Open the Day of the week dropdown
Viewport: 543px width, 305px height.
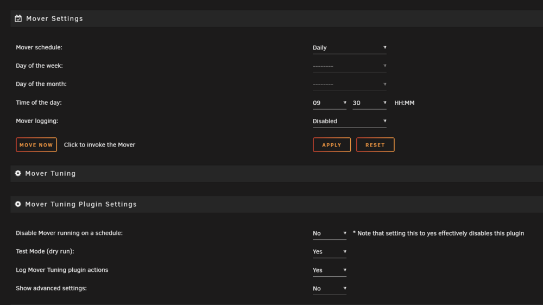pyautogui.click(x=349, y=66)
